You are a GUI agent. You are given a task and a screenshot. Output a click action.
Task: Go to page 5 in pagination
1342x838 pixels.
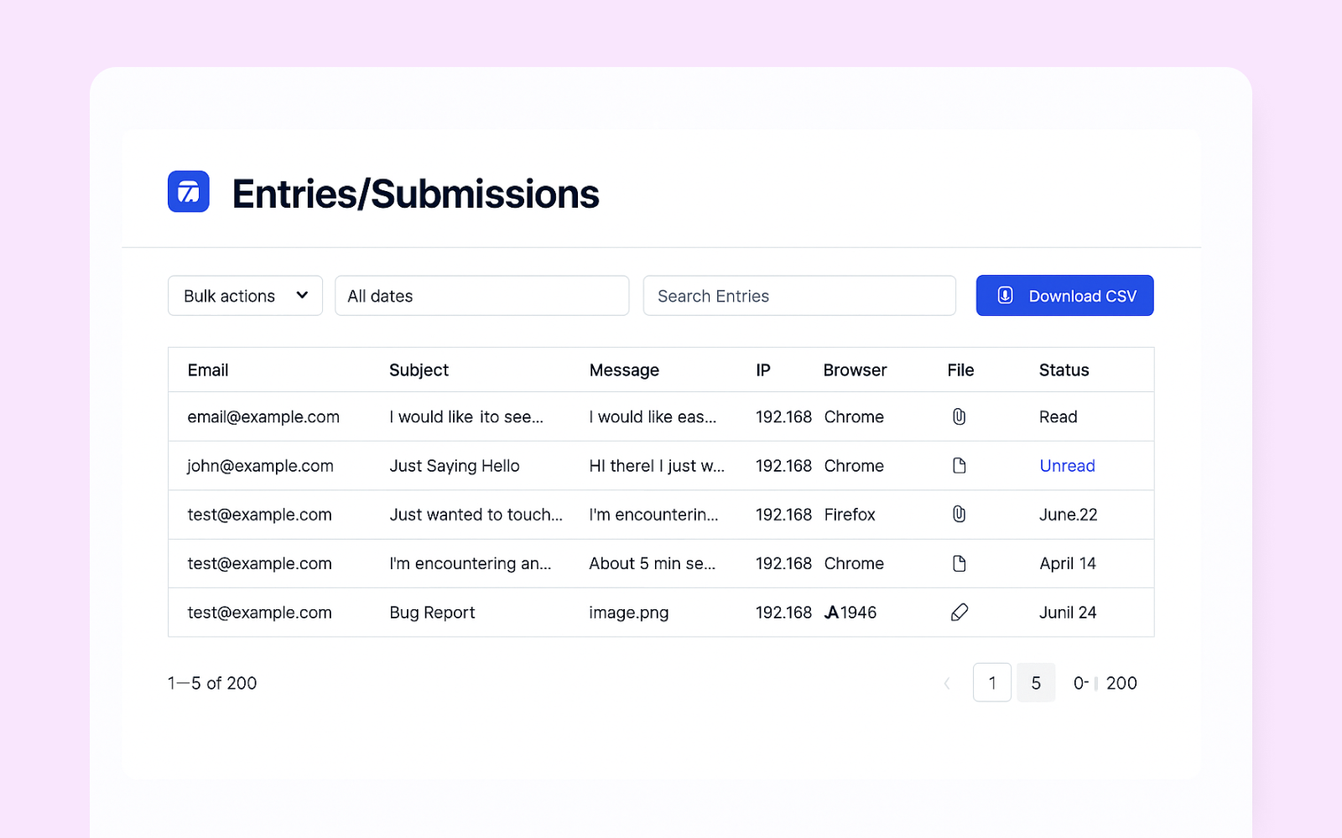pos(1036,683)
